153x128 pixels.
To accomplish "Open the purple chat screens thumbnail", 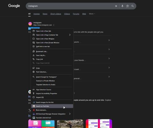I will pyautogui.click(x=99, y=124).
